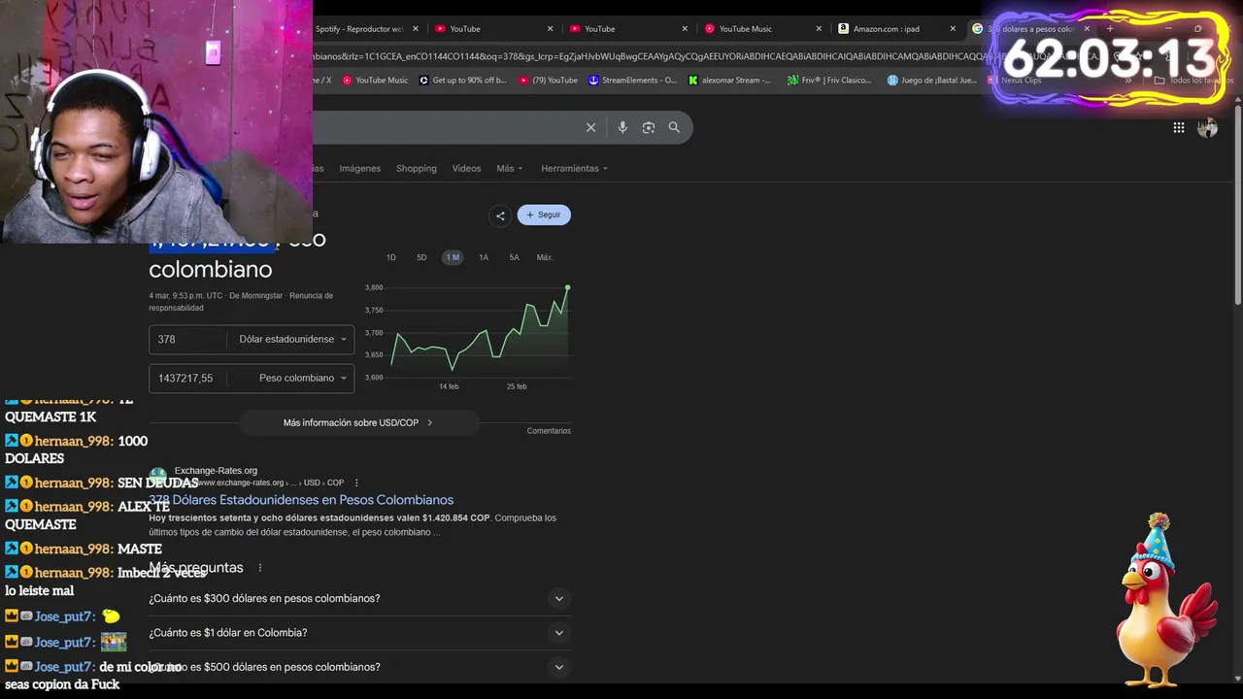Open the Google apps grid icon
The image size is (1243, 699).
click(1179, 127)
